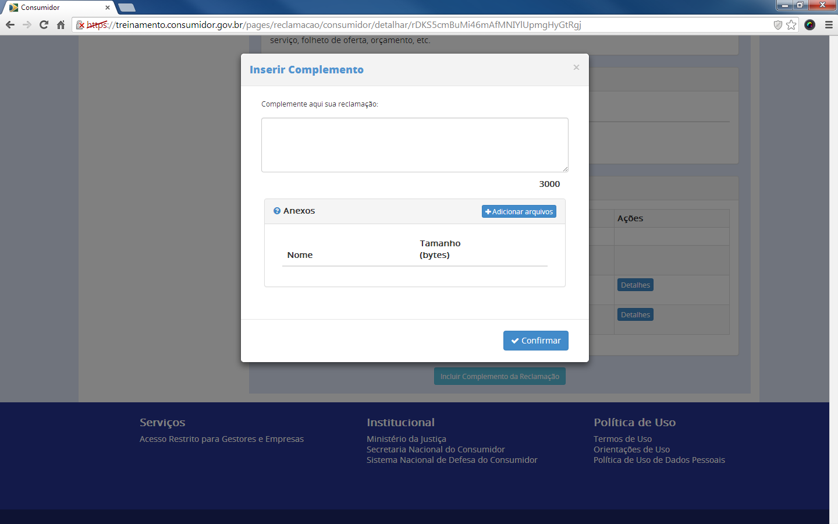Click the browser forward arrow
The image size is (838, 524).
point(27,24)
